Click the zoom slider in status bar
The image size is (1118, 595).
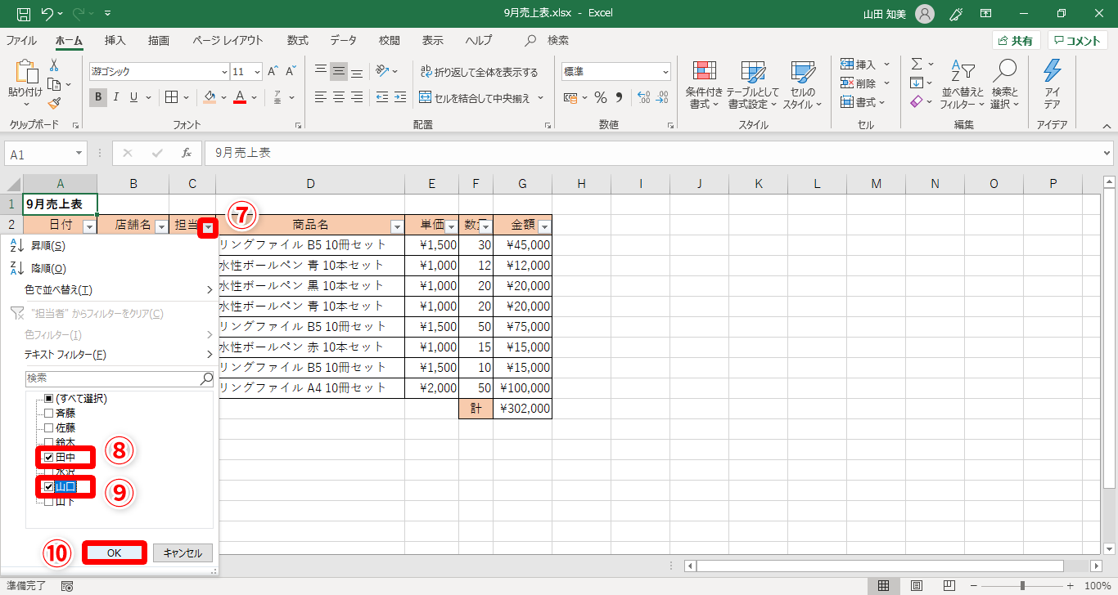click(1021, 586)
